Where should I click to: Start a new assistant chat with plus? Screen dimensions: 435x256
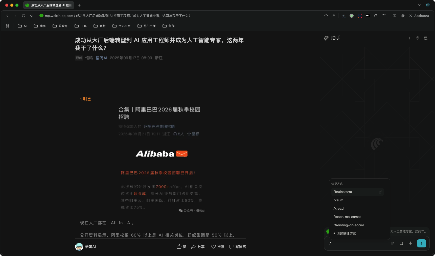pyautogui.click(x=409, y=38)
